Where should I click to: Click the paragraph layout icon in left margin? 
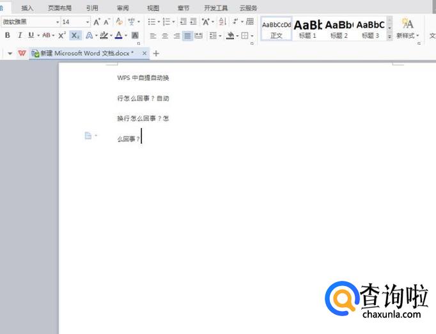[x=88, y=136]
